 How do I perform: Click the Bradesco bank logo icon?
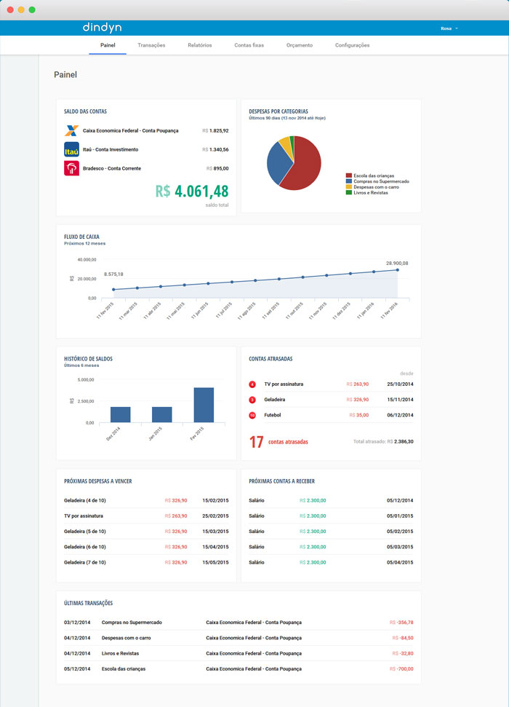pyautogui.click(x=71, y=168)
